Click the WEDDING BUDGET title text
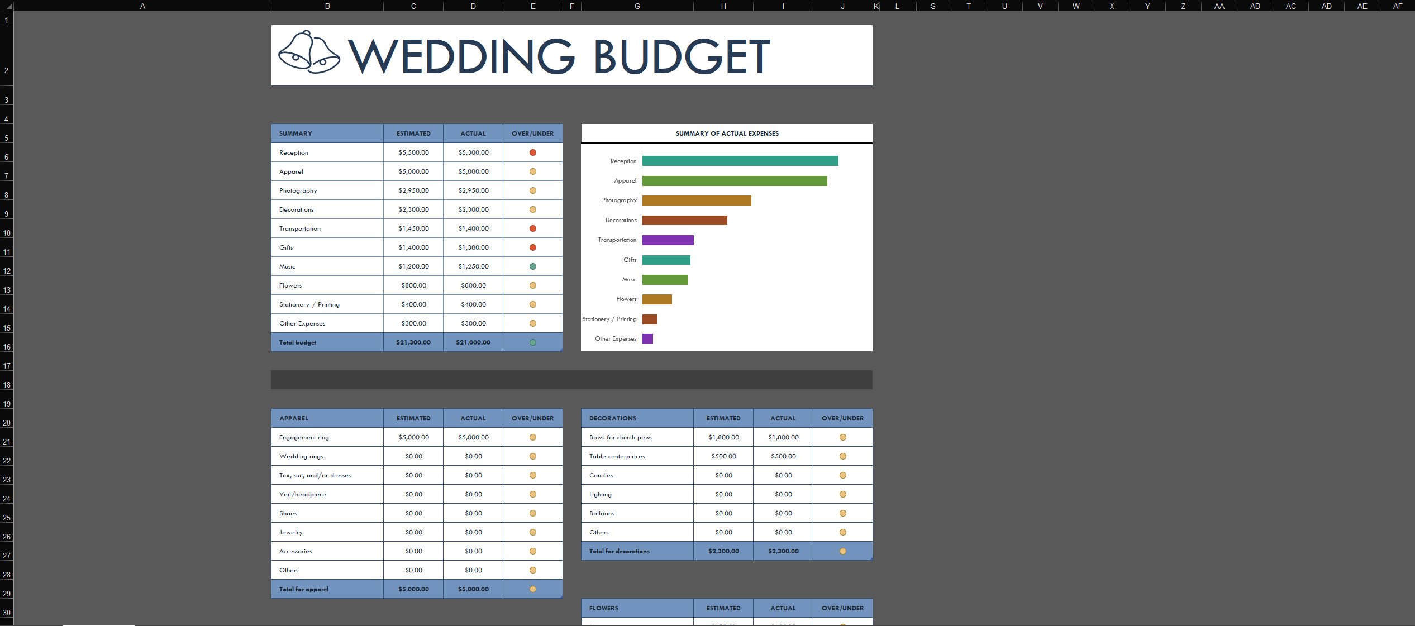This screenshot has width=1415, height=626. point(559,56)
